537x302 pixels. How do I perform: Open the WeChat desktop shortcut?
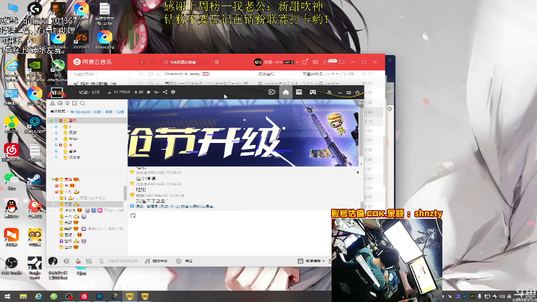[11, 181]
